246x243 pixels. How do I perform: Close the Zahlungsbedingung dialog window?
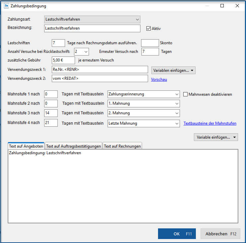point(237,6)
